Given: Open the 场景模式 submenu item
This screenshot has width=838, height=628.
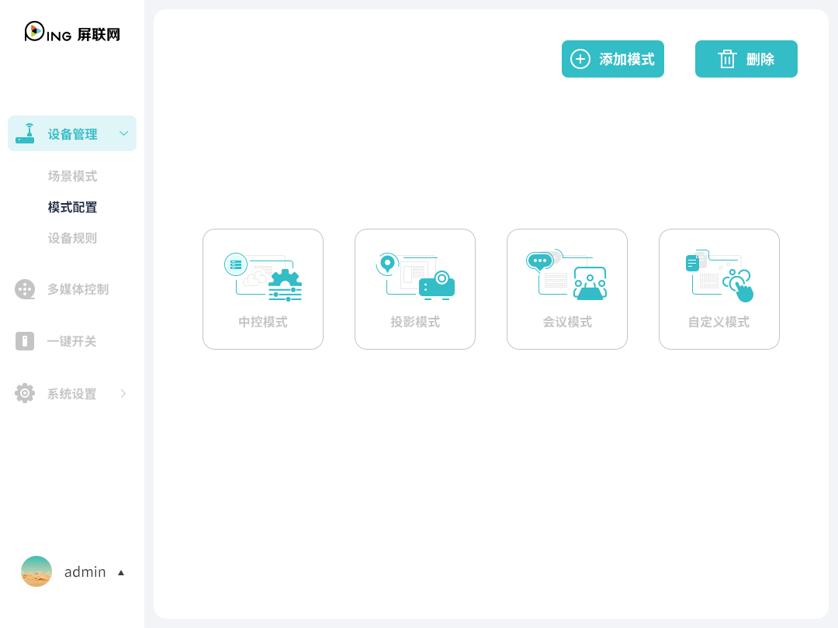Looking at the screenshot, I should click(72, 176).
